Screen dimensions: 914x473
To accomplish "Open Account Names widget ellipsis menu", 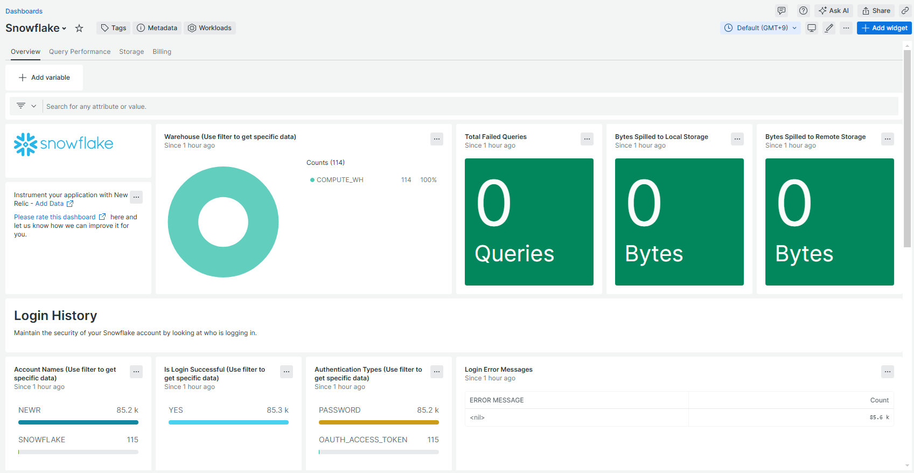I will [136, 372].
